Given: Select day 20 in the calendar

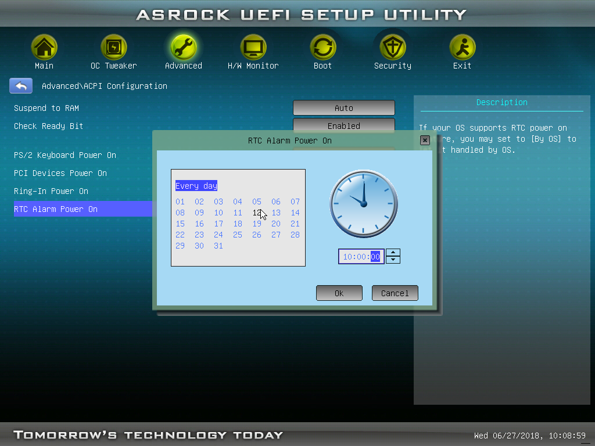Looking at the screenshot, I should coord(276,224).
